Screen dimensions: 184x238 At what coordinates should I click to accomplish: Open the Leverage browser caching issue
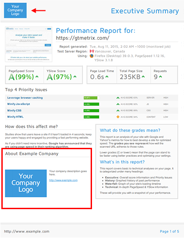coord(25,98)
